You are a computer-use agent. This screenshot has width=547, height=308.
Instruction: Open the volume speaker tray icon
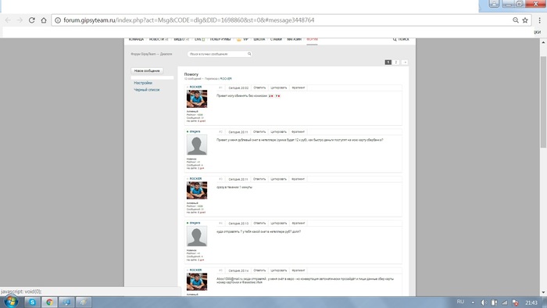(484, 303)
